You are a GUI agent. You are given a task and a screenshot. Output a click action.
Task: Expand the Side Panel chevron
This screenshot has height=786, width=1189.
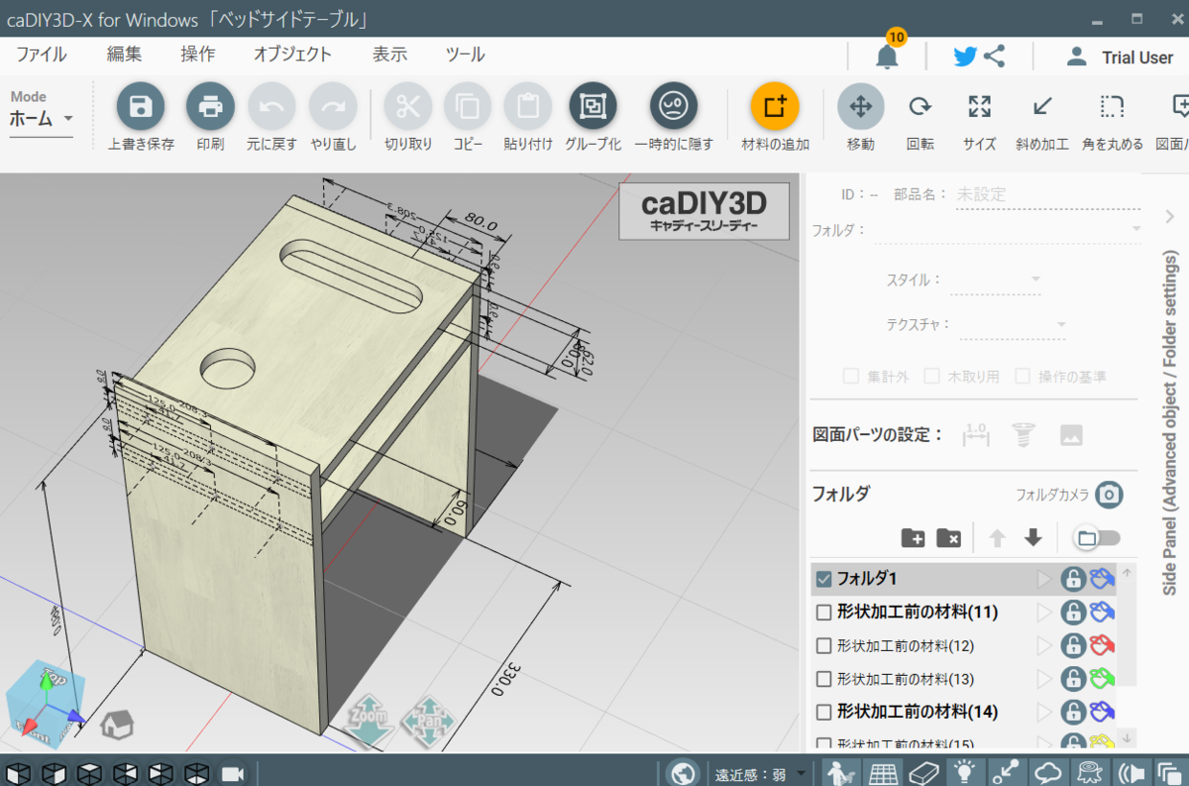click(1170, 216)
